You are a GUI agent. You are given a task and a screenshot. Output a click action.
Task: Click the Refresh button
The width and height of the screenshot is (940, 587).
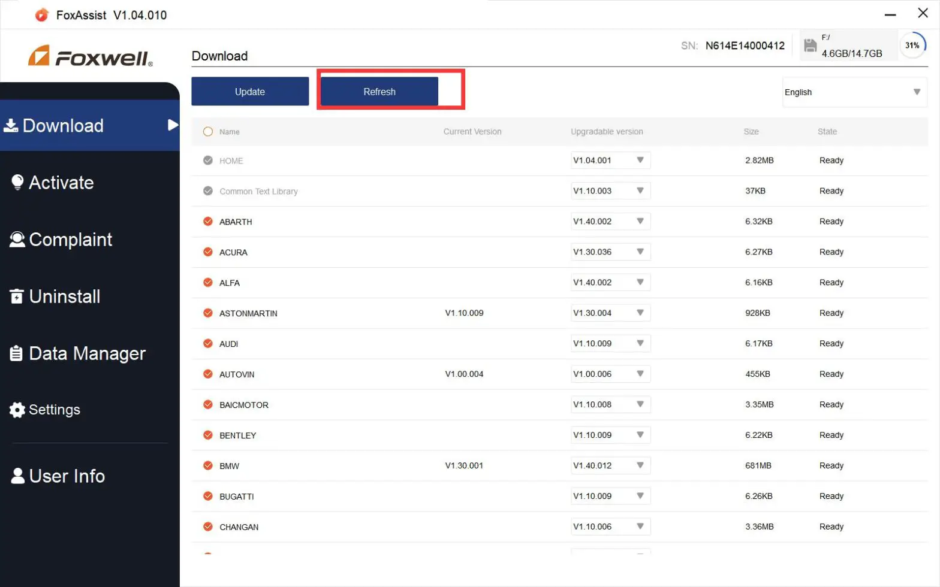tap(379, 91)
